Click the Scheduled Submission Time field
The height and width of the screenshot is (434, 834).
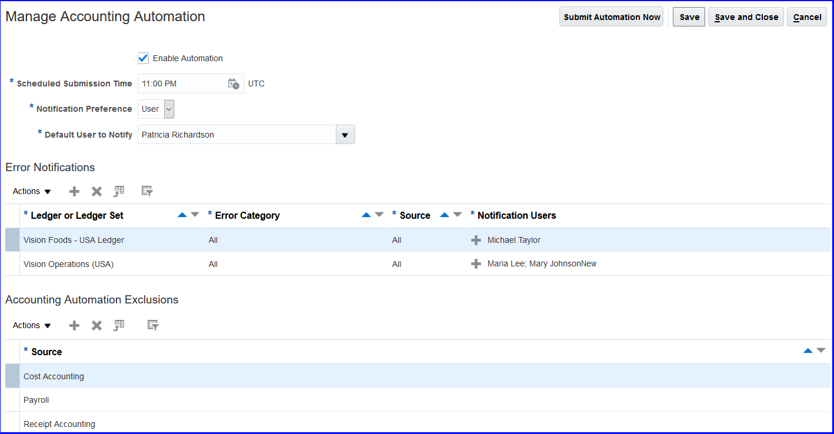coord(181,84)
